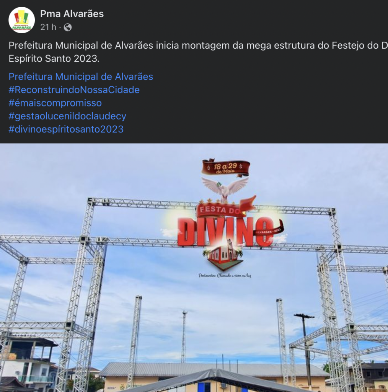The width and height of the screenshot is (388, 392).
Task: Open Pma Alvarães profile picture
Action: pos(21,20)
